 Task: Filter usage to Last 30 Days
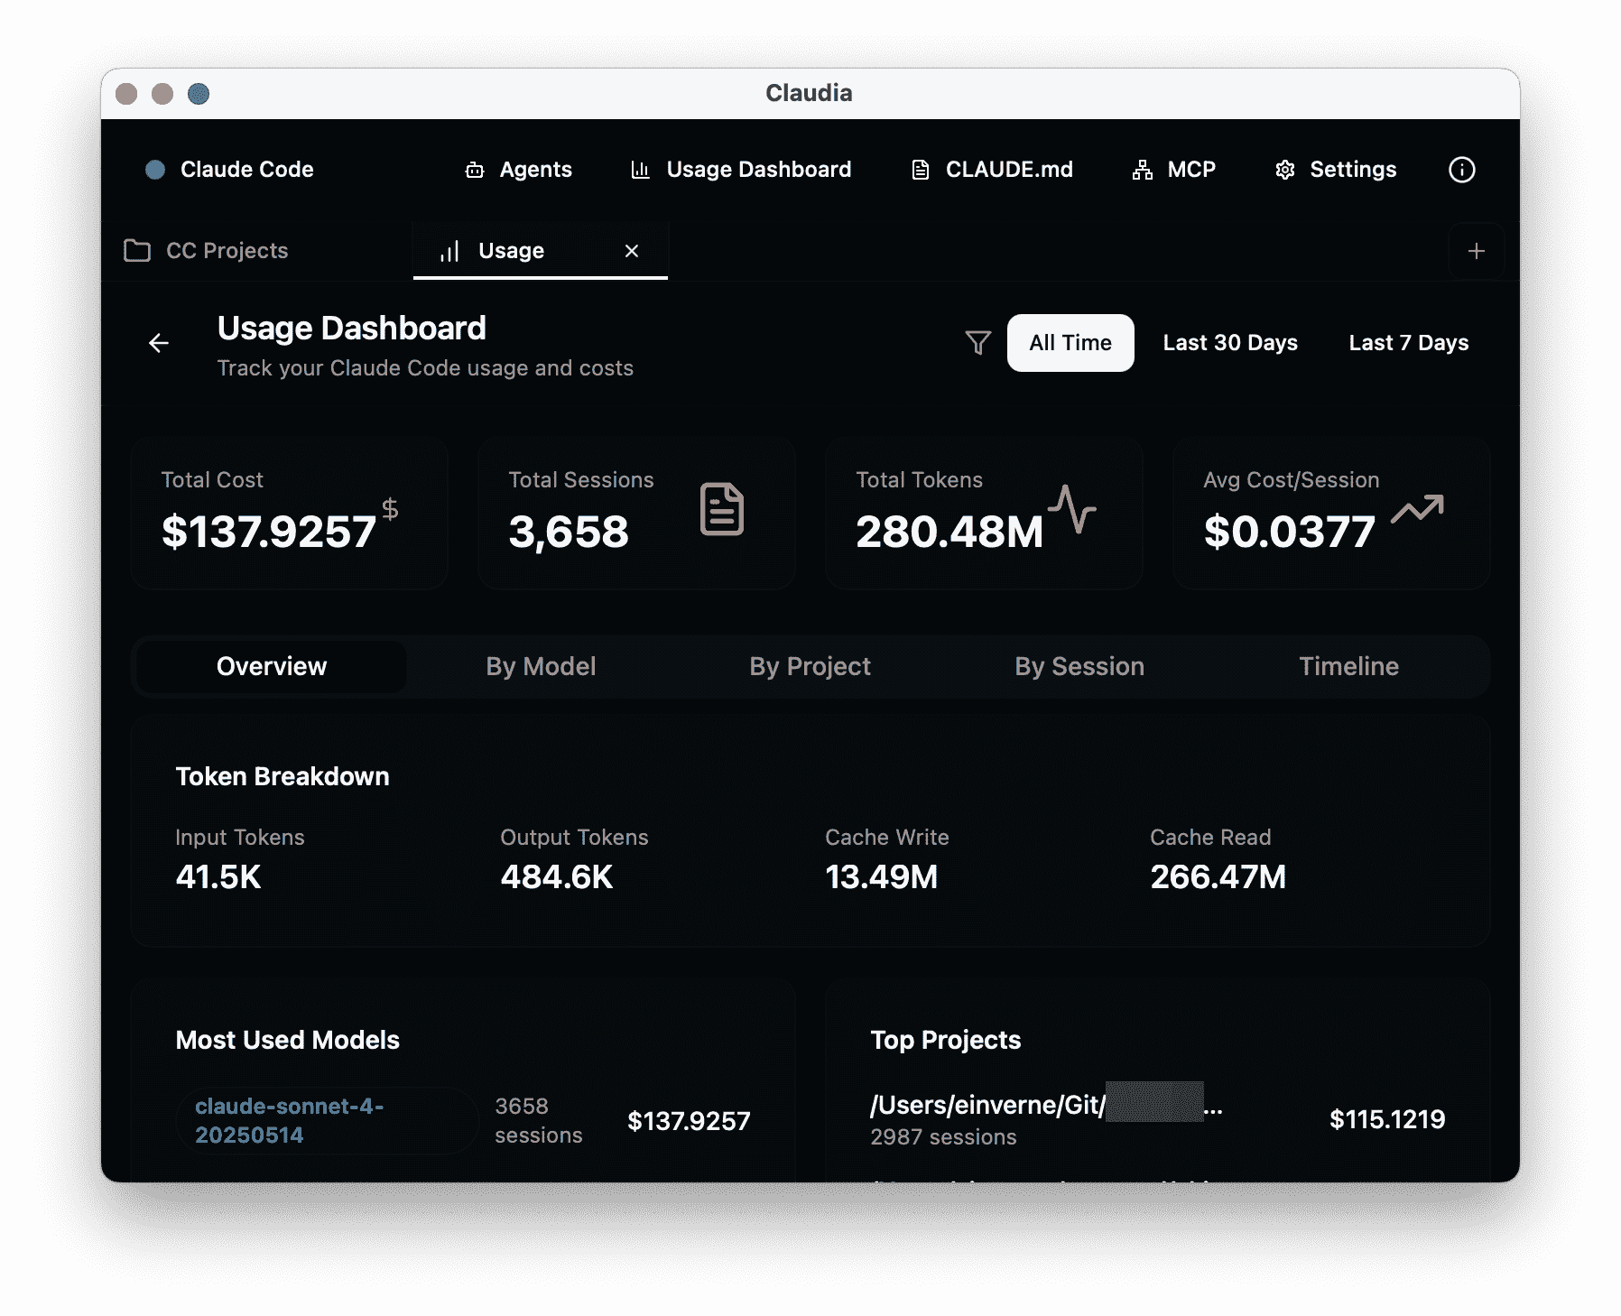click(x=1230, y=343)
